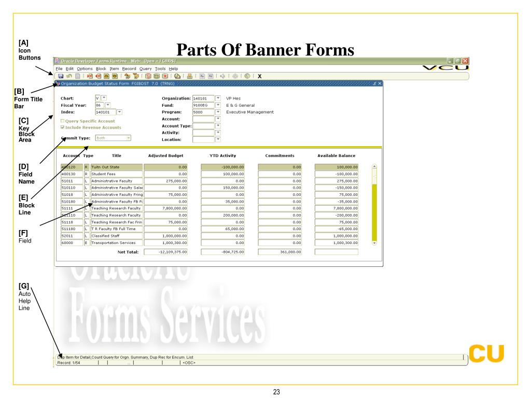
Task: Open the Index field dropdown arrow
Action: [120, 112]
